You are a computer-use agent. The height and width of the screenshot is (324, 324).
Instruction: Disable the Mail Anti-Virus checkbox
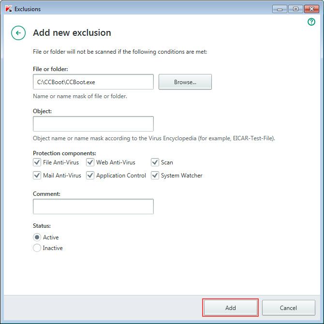click(37, 175)
